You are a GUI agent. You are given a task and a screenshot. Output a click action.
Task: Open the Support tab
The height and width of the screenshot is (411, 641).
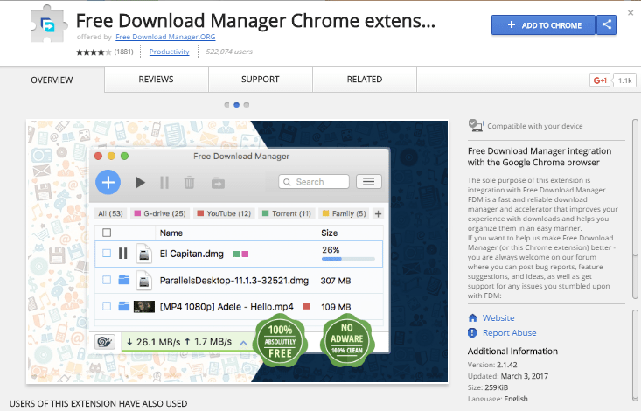pos(261,80)
